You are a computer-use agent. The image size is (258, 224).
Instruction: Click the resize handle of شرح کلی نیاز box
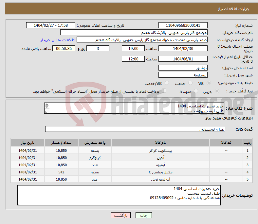tap(46, 112)
